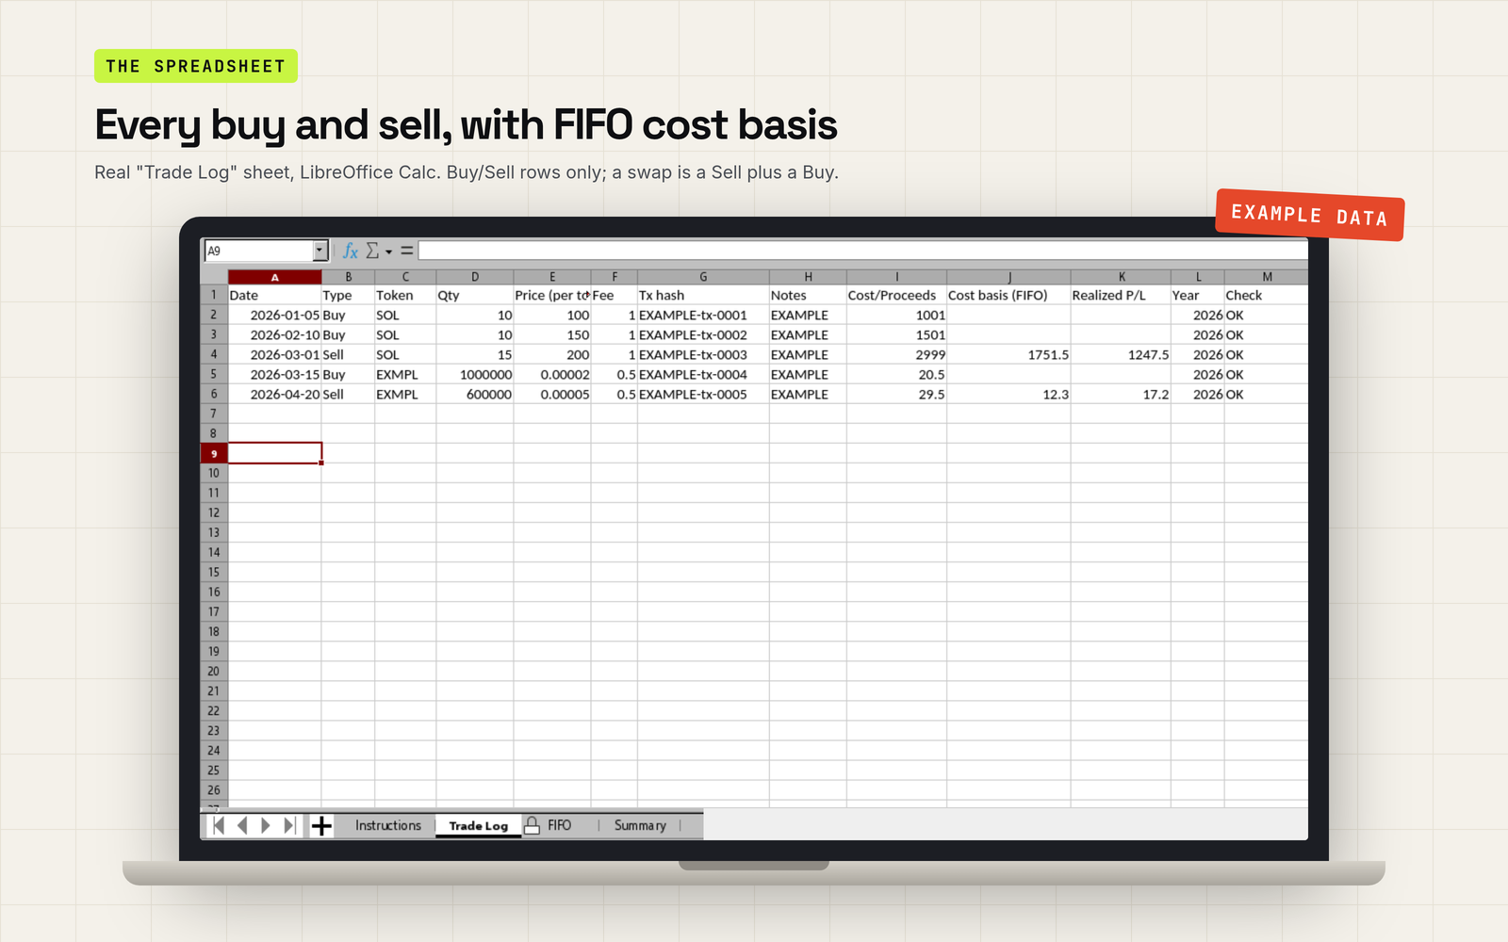
Task: Select row 4 header
Action: pyautogui.click(x=214, y=355)
